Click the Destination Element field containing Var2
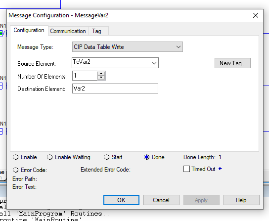Image resolution: width=269 pixels, height=221 pixels. pyautogui.click(x=115, y=88)
